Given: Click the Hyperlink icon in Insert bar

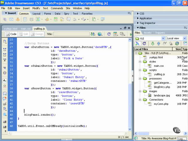Looking at the screenshot, I should 5,19.
